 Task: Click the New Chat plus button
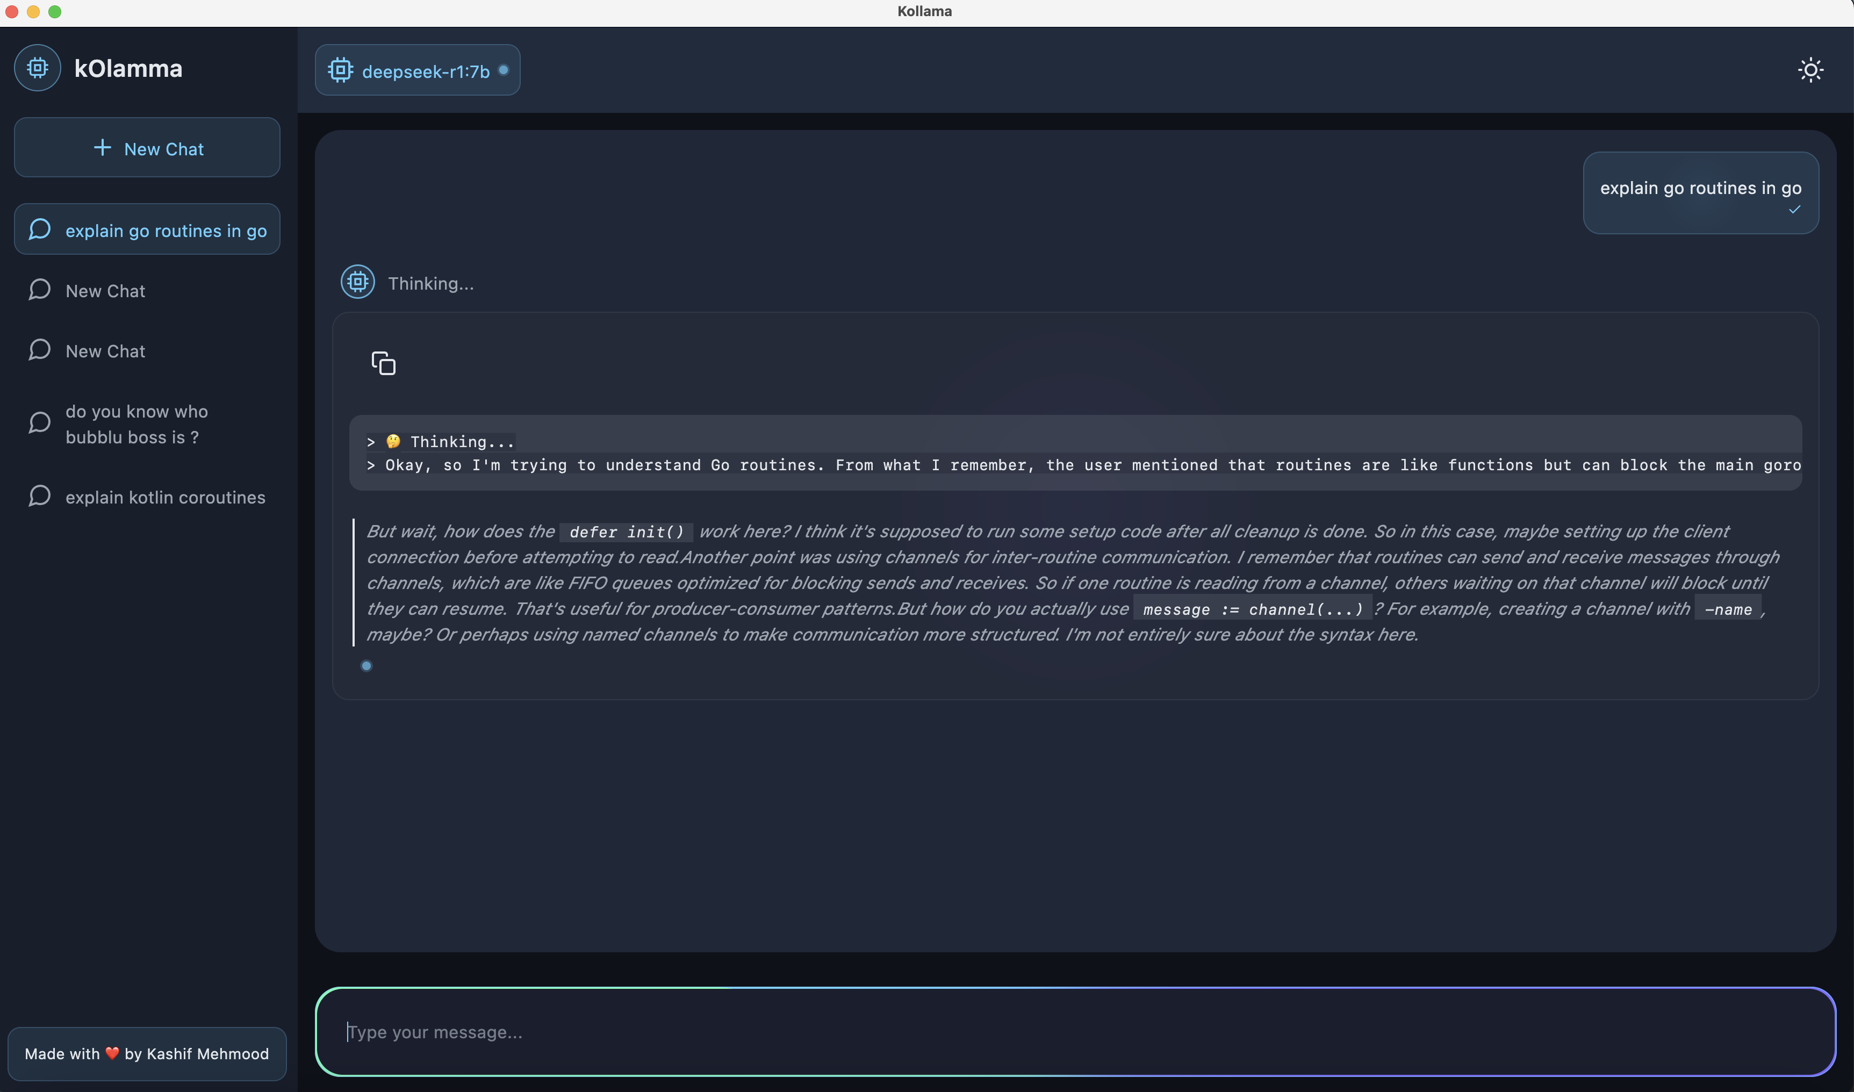[147, 148]
